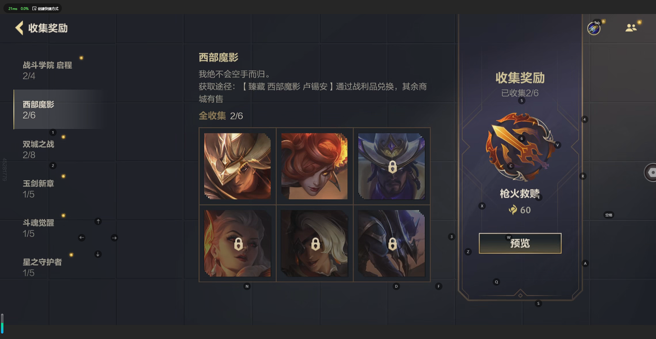
Task: Select the golden armored skin thumbnail
Action: (237, 166)
